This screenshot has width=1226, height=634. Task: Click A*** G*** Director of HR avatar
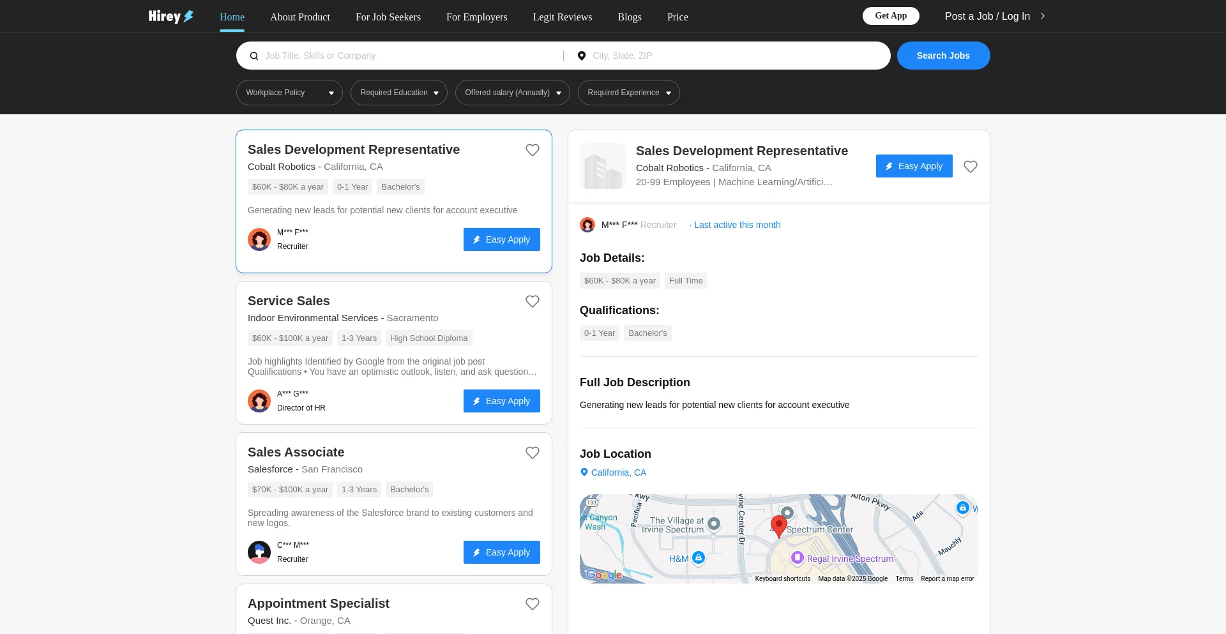(259, 401)
